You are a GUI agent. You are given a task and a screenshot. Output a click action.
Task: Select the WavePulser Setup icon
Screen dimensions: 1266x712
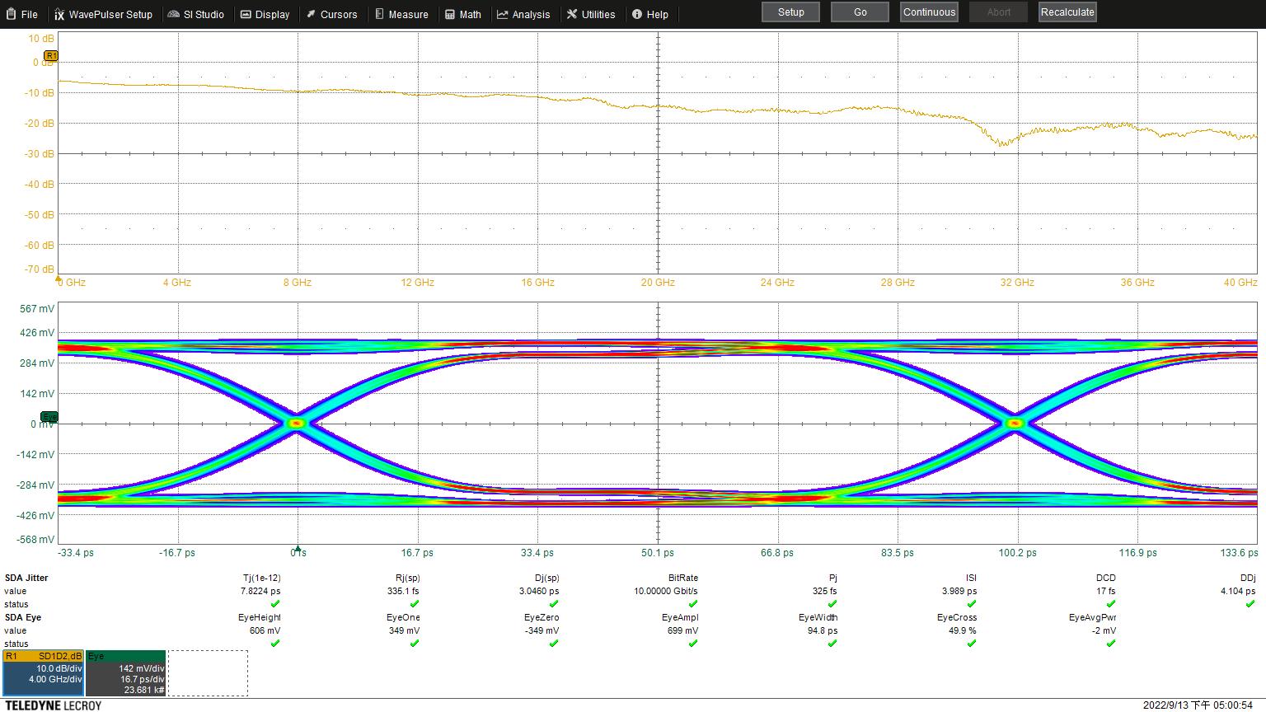59,14
